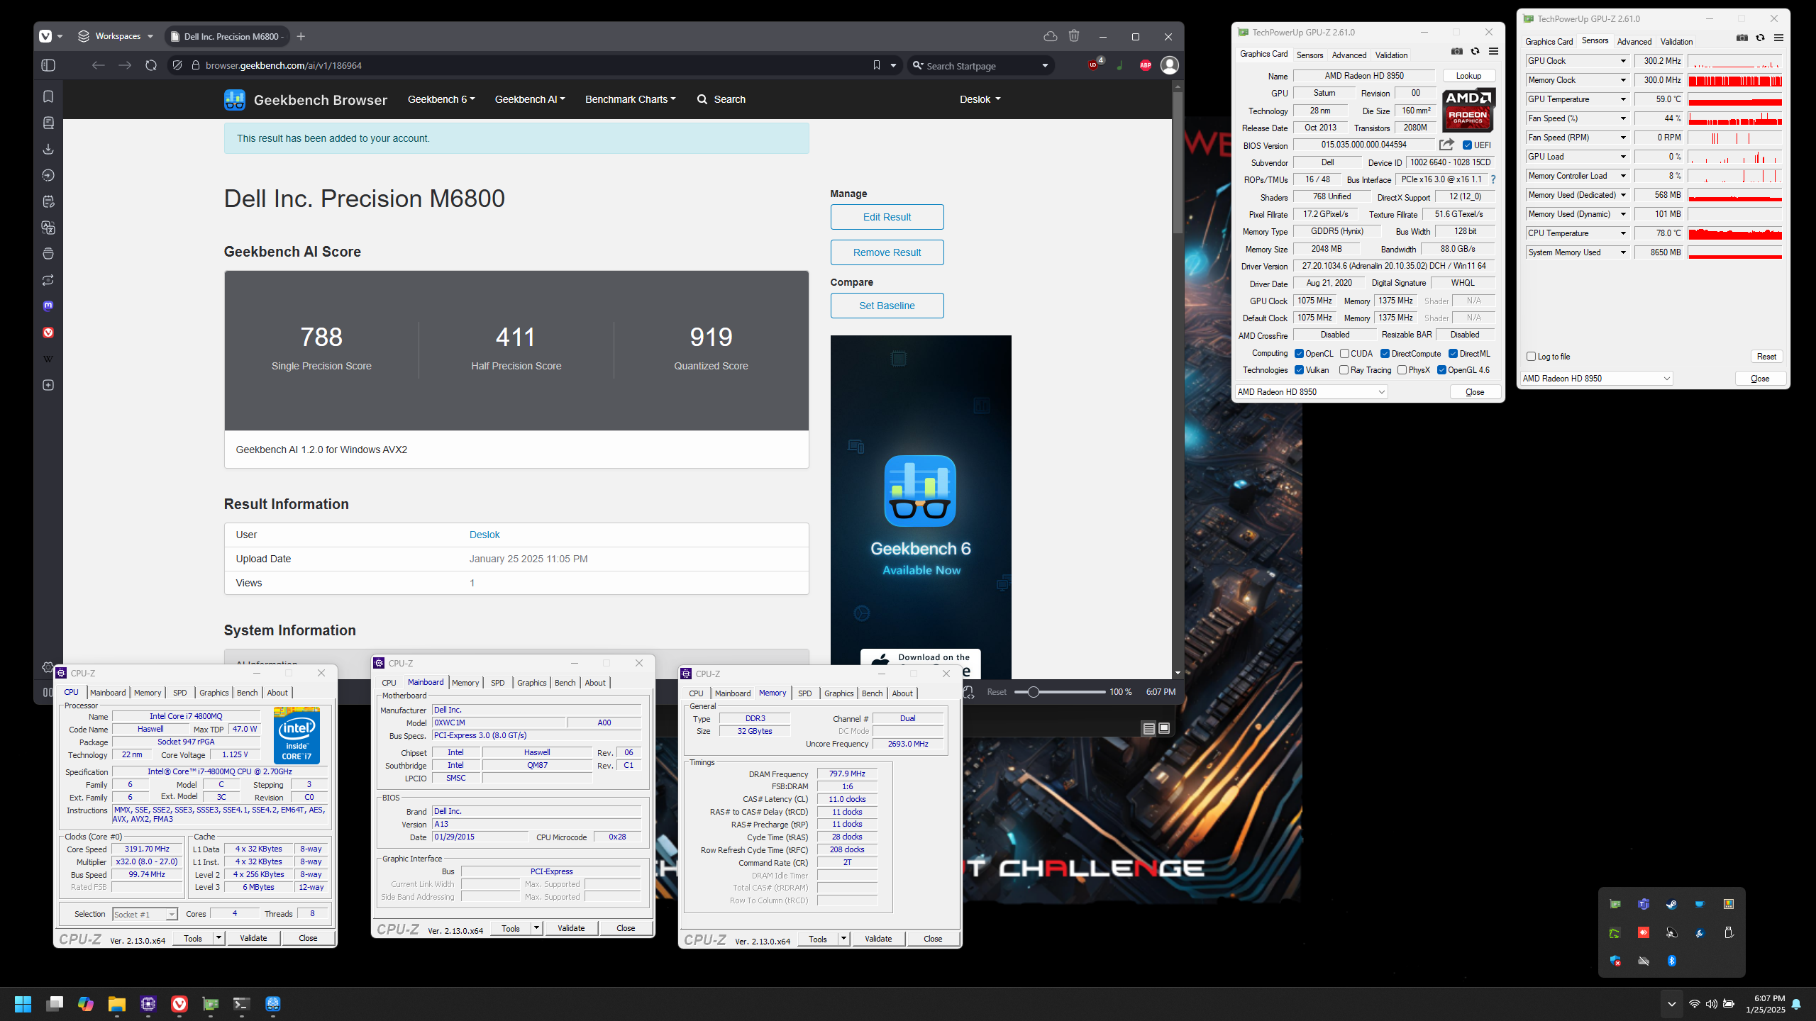
Task: Open the Vivaldi menu logo
Action: click(45, 36)
